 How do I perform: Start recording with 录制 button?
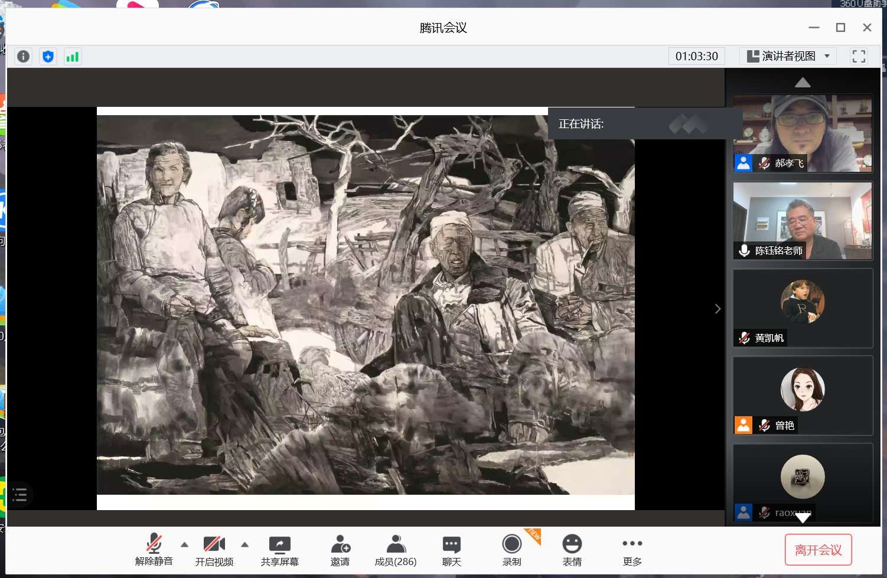point(511,551)
